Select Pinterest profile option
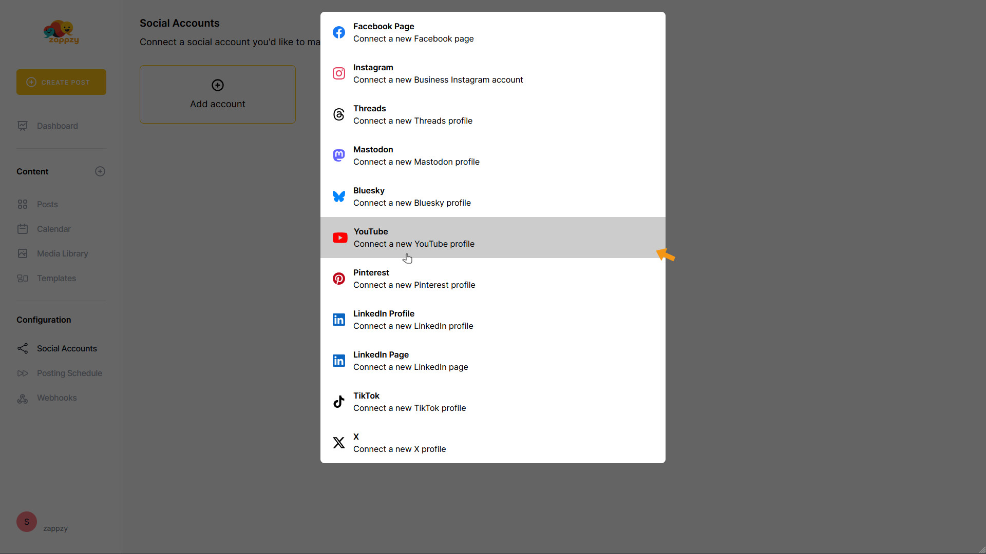 point(493,279)
